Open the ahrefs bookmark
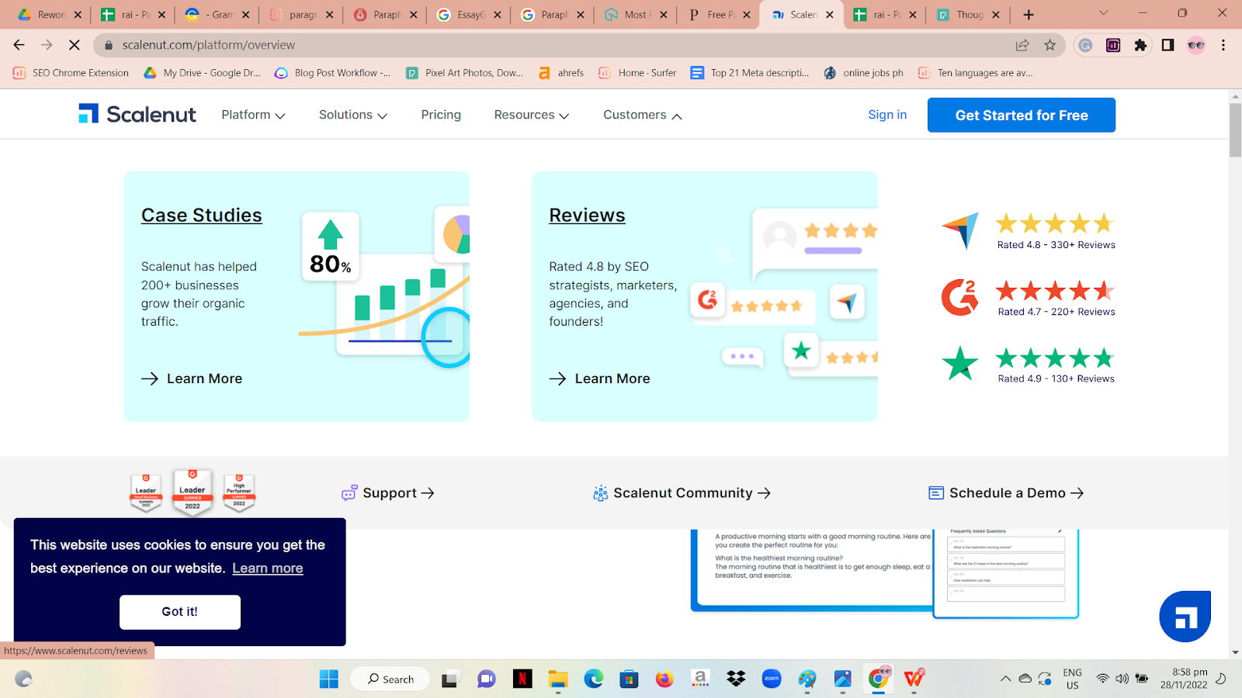 561,73
